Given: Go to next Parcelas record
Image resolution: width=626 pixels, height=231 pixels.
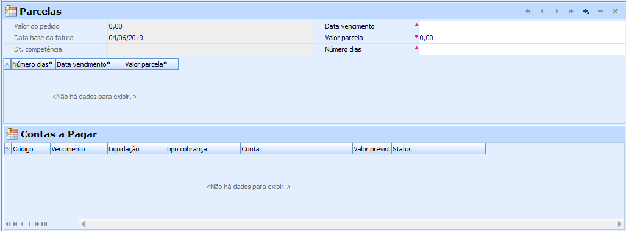Looking at the screenshot, I should point(557,12).
